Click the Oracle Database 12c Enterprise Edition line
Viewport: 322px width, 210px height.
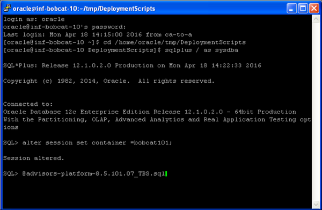point(150,112)
